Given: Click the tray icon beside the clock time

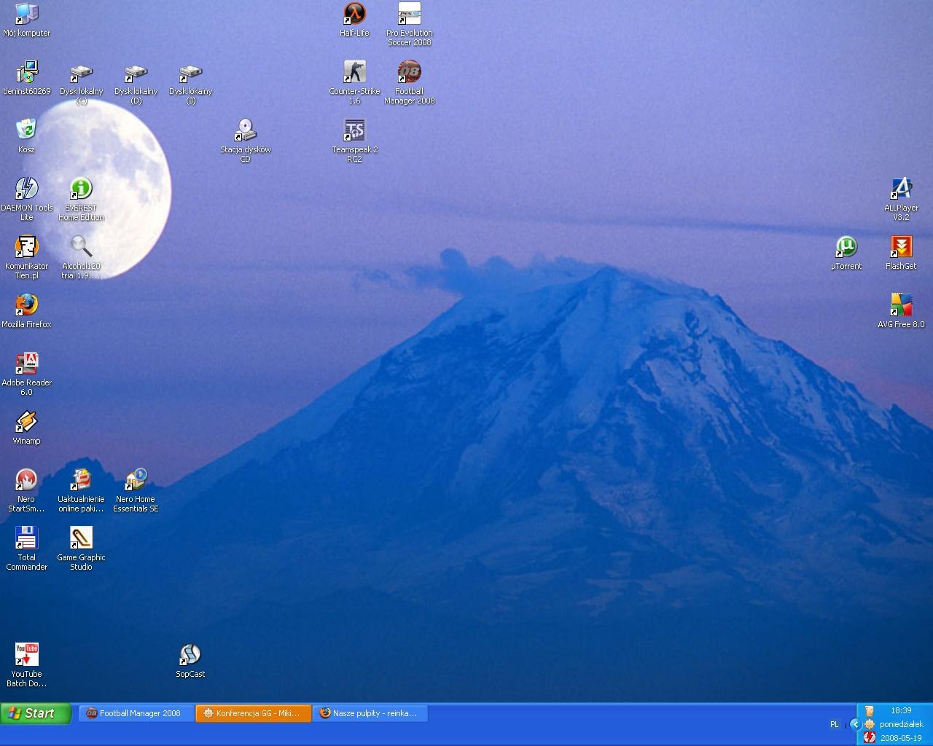Looking at the screenshot, I should tap(869, 710).
